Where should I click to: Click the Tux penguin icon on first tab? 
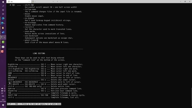pos(9,1)
